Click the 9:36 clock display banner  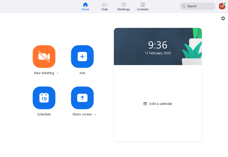158,45
